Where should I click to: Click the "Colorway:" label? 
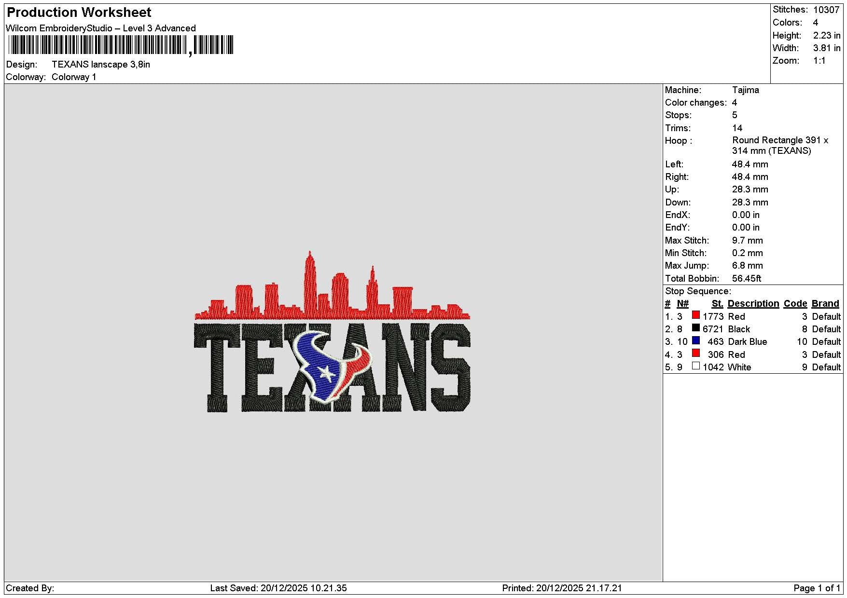pos(26,77)
